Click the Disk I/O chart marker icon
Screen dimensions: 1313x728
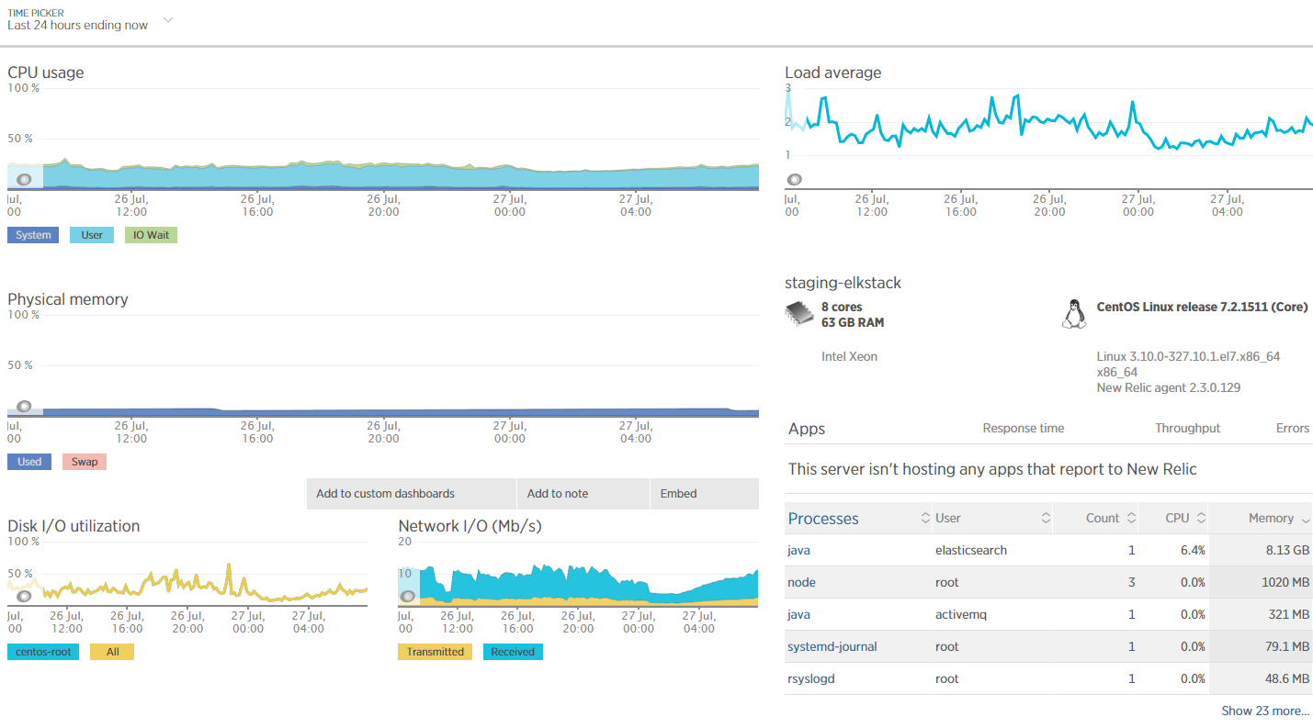pyautogui.click(x=24, y=596)
